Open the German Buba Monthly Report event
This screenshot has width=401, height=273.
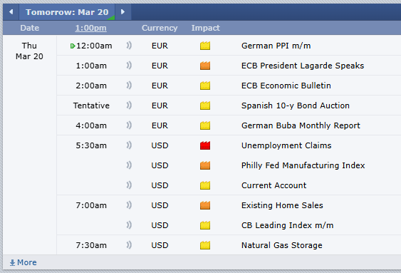tap(301, 125)
